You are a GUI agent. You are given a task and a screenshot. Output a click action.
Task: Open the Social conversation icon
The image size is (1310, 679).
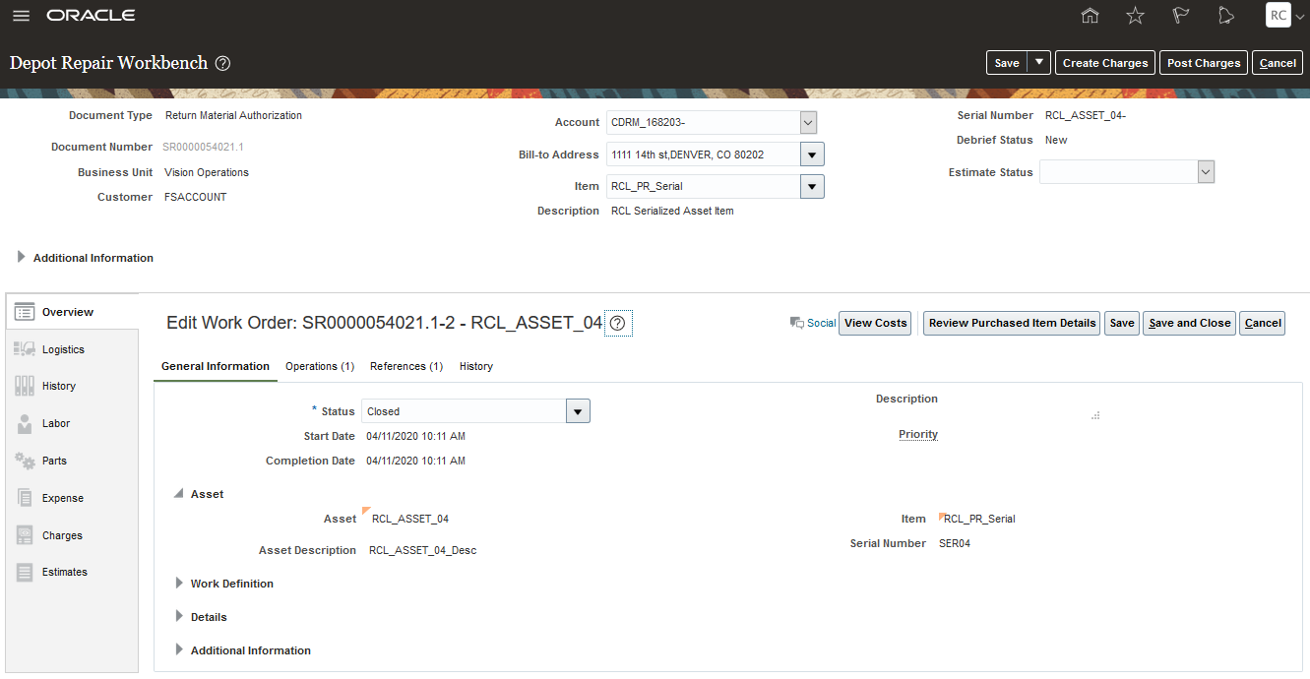[x=797, y=323]
